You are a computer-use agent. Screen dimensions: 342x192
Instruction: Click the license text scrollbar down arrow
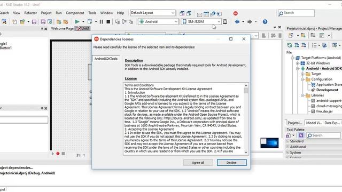[246, 153]
